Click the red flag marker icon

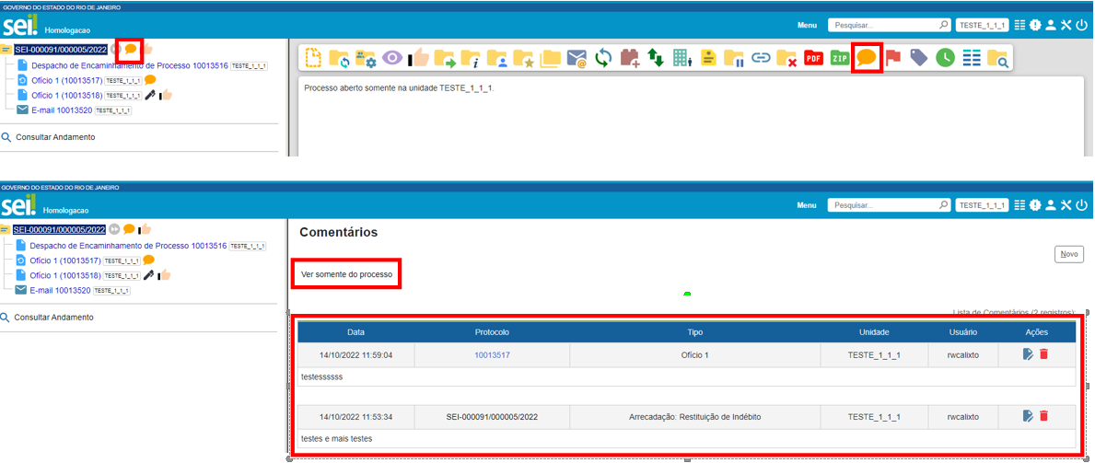pyautogui.click(x=892, y=58)
